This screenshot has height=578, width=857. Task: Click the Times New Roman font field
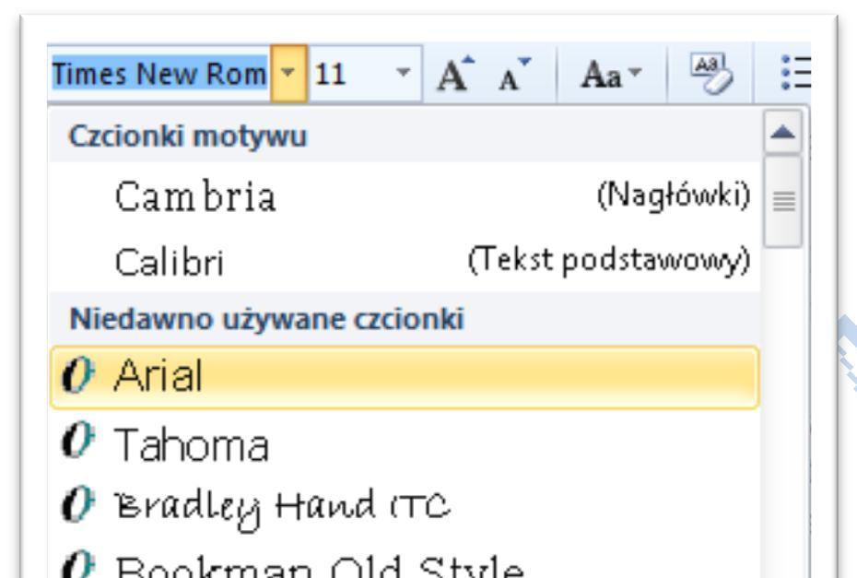pos(159,74)
